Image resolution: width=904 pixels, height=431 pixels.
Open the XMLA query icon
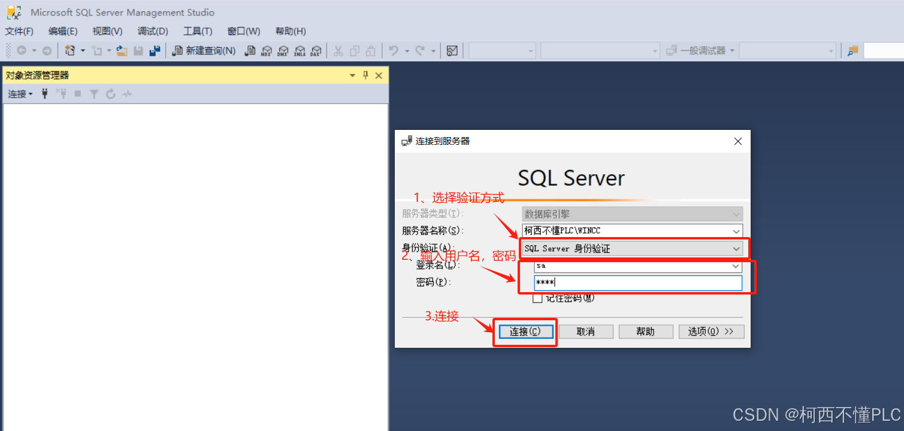click(300, 51)
